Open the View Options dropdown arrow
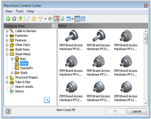Image resolution: width=151 pixels, height=119 pixels. click(x=72, y=19)
